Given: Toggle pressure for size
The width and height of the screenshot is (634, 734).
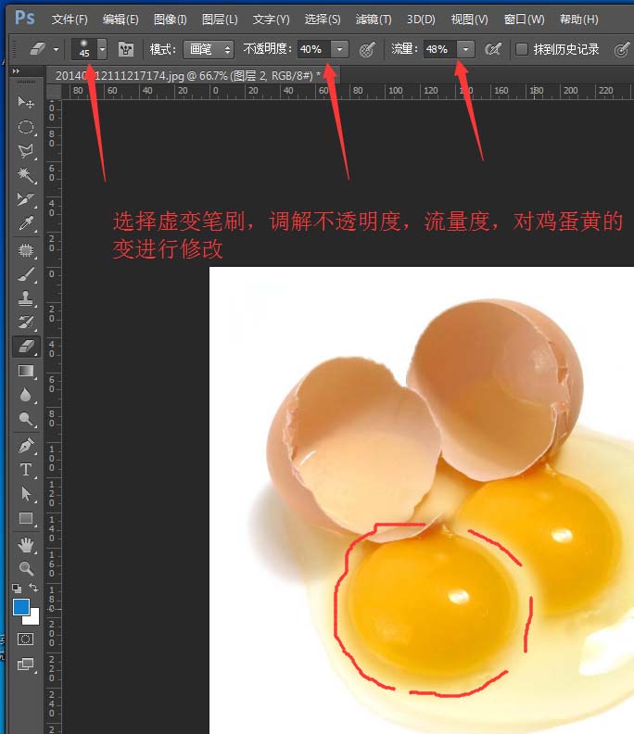Looking at the screenshot, I should (621, 49).
